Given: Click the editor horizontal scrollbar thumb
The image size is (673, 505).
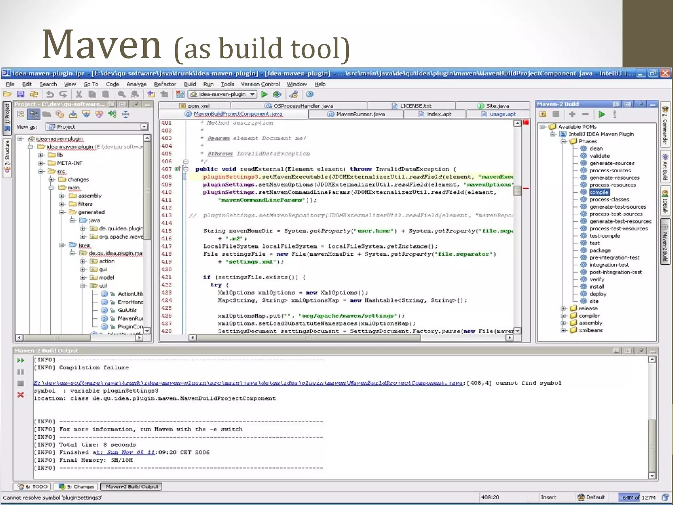Looking at the screenshot, I should pos(309,338).
